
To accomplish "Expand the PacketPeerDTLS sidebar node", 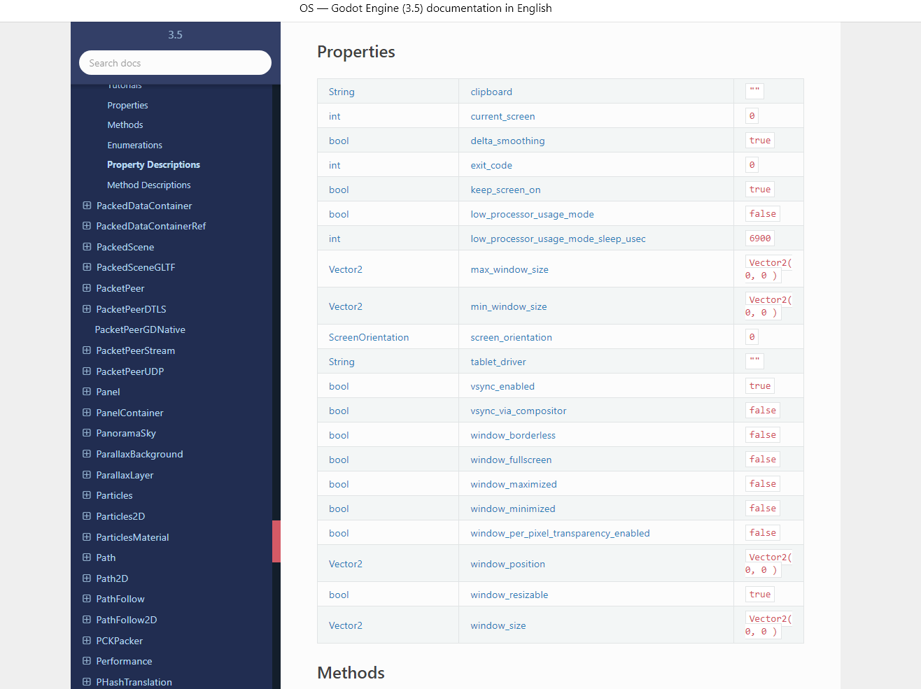I will coord(87,309).
